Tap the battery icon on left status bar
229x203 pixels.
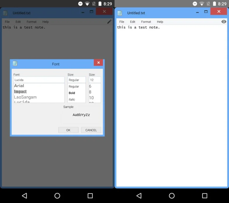pyautogui.click(x=100, y=4)
